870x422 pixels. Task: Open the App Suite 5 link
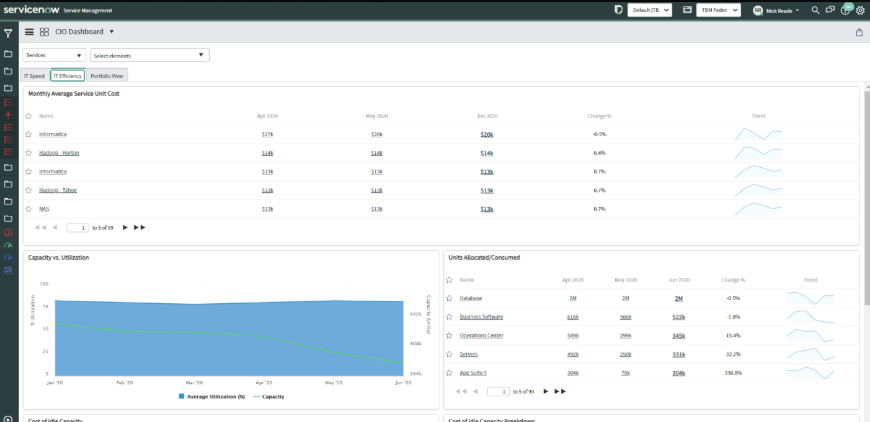coord(473,372)
